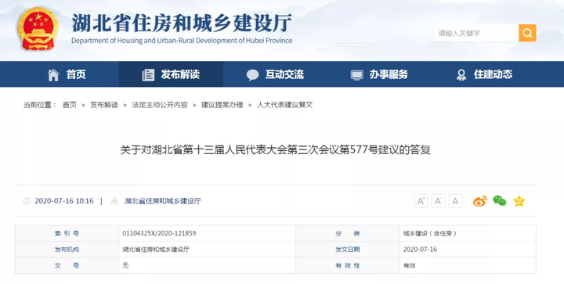
Task: Open the 首页 home navigation tab
Action: pos(67,74)
